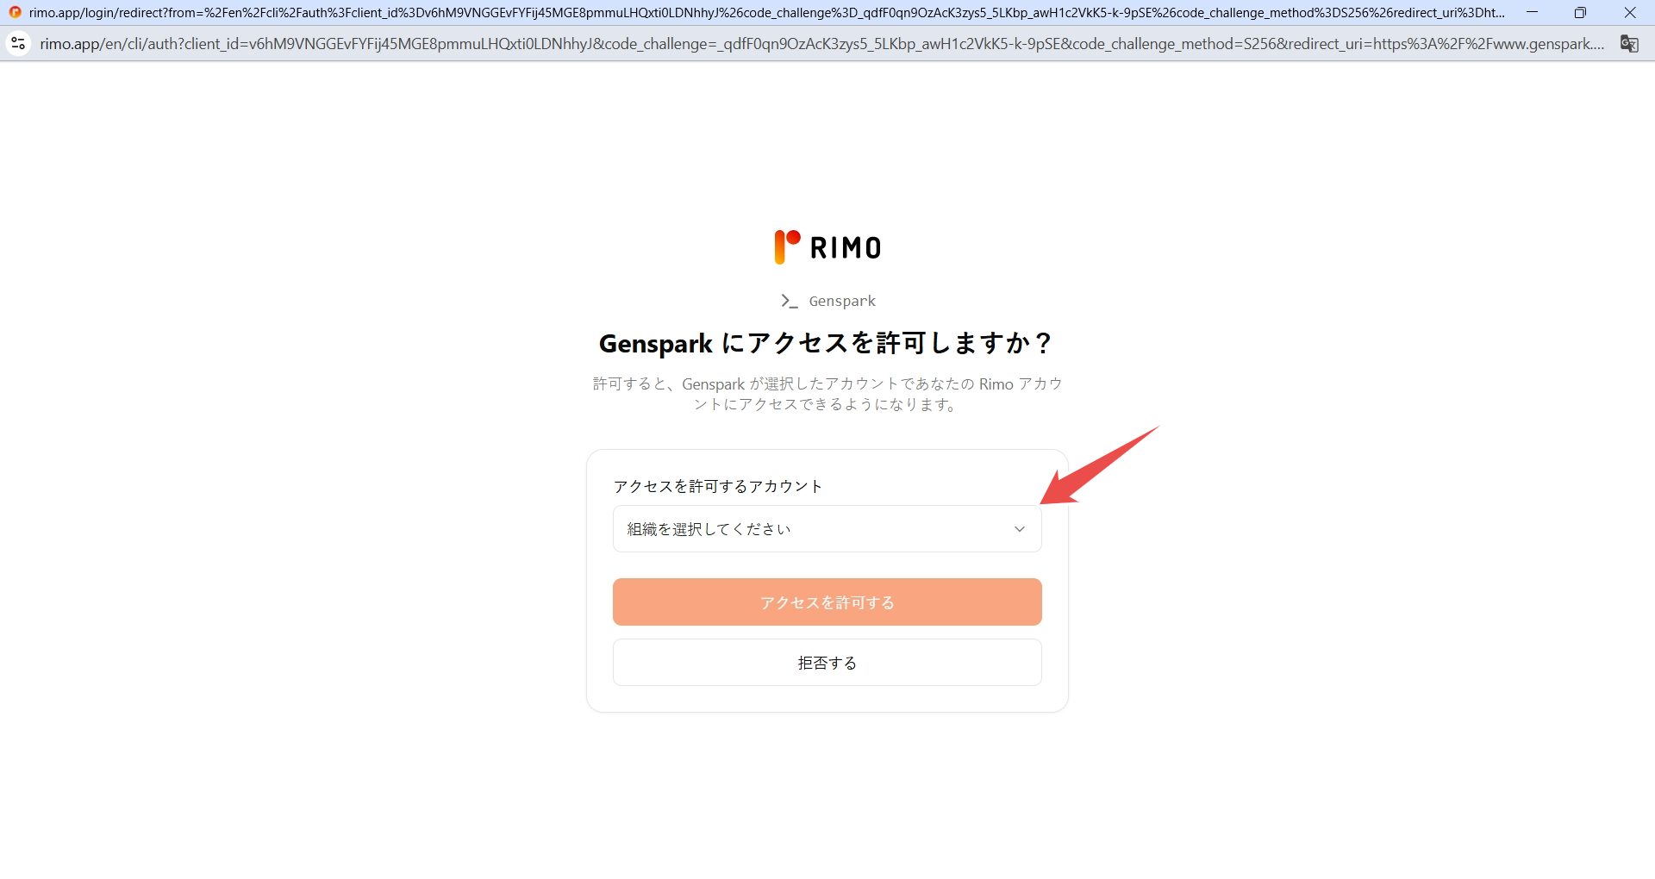Click the Rimo logo
The height and width of the screenshot is (879, 1655).
coord(827,247)
